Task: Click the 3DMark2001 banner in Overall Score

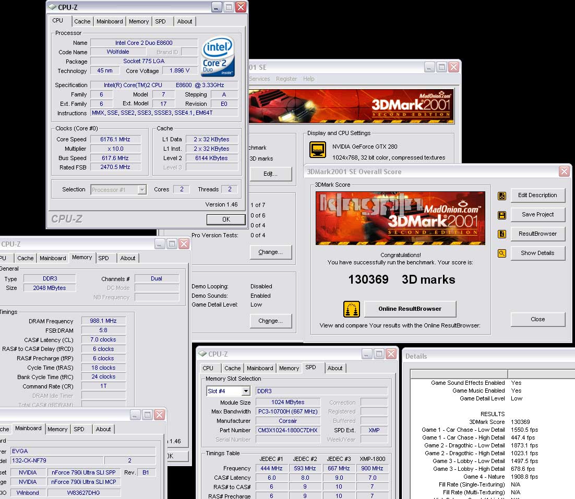Action: 400,218
